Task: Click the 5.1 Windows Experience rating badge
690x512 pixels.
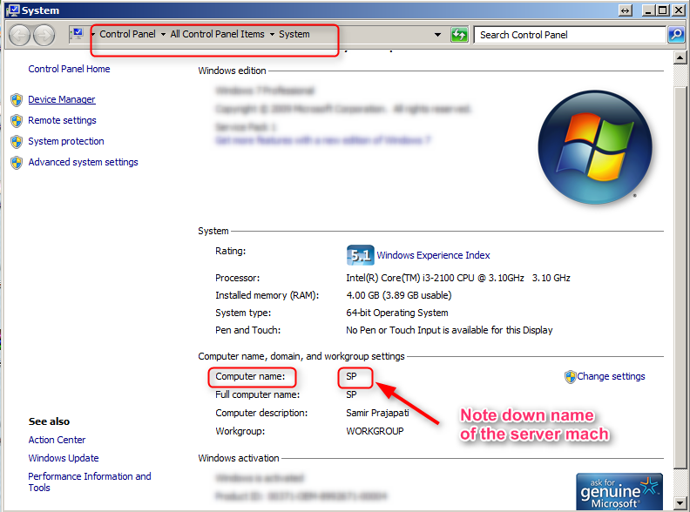Action: point(361,255)
